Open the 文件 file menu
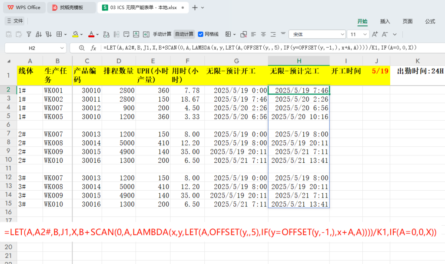 (15, 21)
